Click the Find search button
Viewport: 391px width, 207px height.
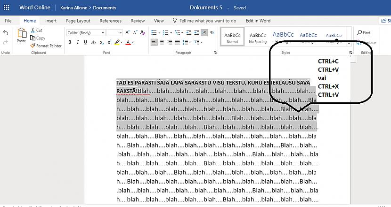coord(364,32)
